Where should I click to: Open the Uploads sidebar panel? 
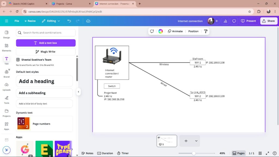pos(7,87)
